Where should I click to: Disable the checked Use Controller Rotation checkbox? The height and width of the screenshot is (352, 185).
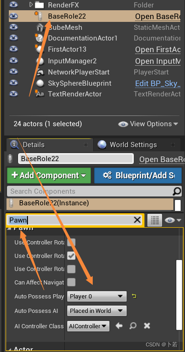click(x=71, y=256)
